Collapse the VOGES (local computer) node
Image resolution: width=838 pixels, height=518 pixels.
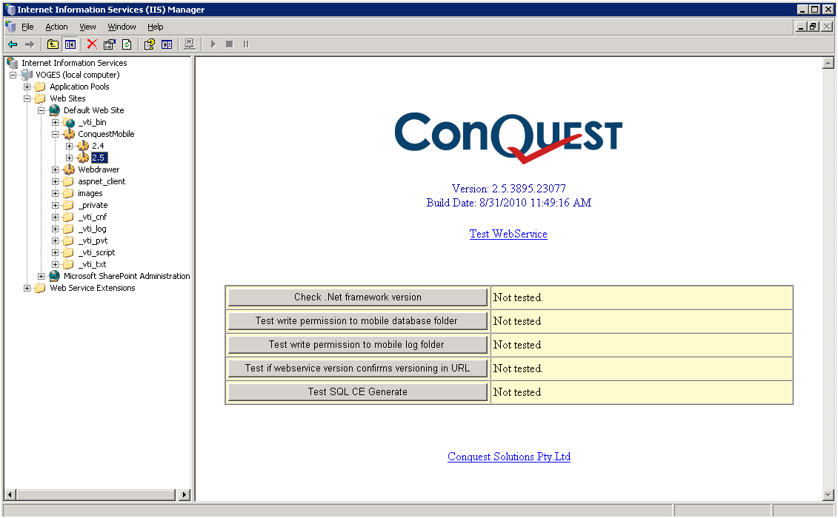[x=13, y=75]
